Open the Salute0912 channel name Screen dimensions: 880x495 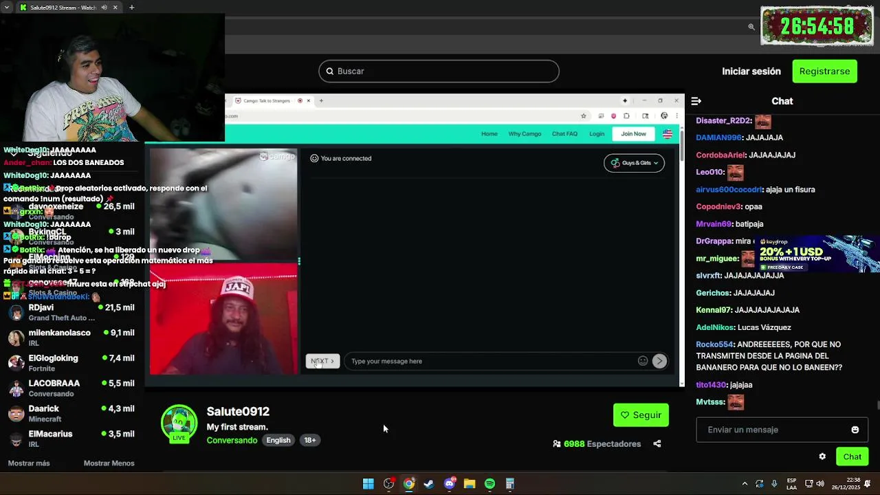coord(238,411)
